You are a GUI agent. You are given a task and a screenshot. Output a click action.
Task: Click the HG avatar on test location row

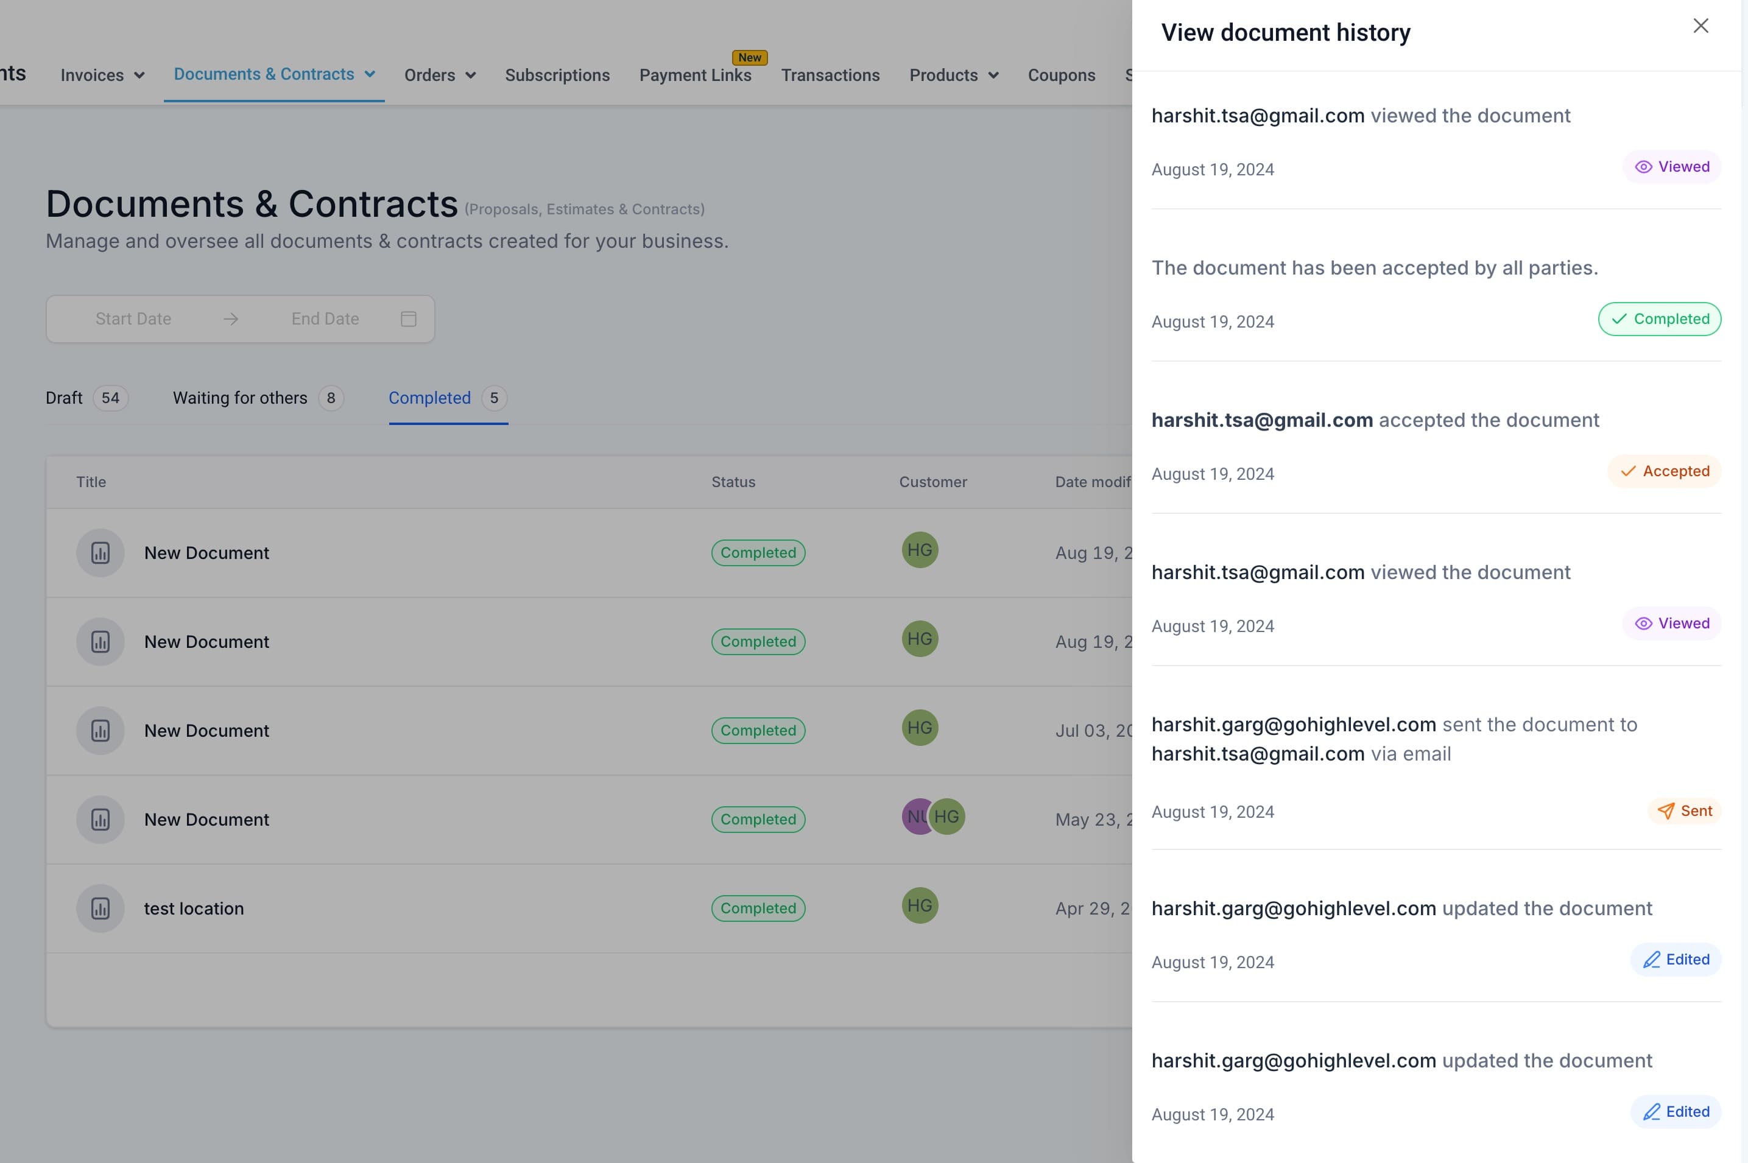920,905
